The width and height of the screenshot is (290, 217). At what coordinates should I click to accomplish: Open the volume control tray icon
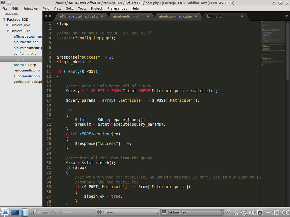(252, 212)
